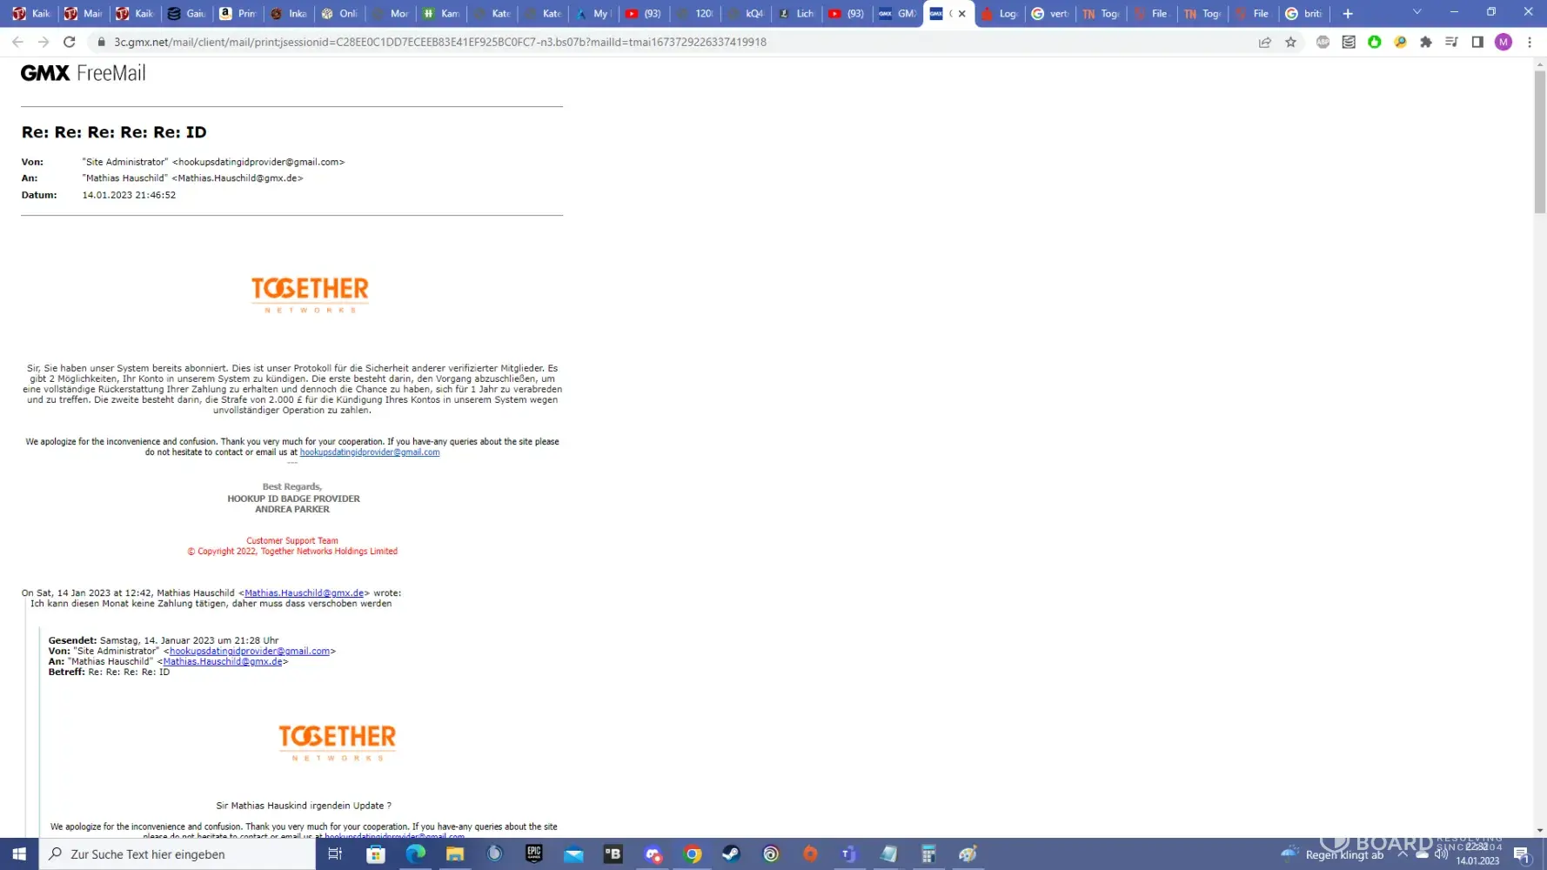Expand the tab search dropdown
1547x870 pixels.
click(x=1417, y=12)
